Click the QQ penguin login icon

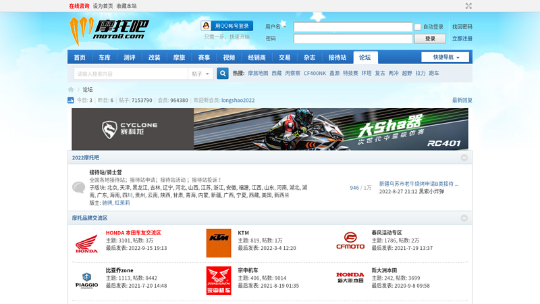(206, 26)
